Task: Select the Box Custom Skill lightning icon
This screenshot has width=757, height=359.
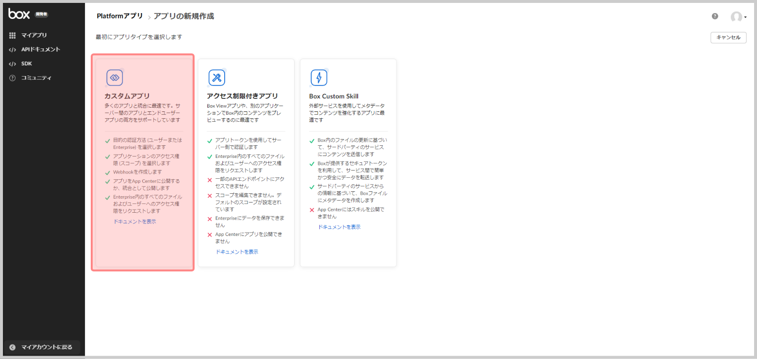Action: [x=319, y=78]
